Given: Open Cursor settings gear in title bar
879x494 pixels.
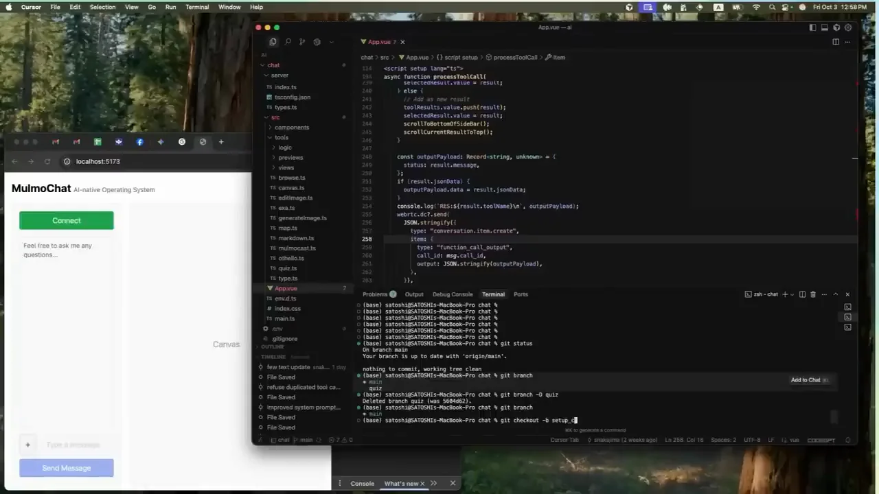Looking at the screenshot, I should point(848,27).
